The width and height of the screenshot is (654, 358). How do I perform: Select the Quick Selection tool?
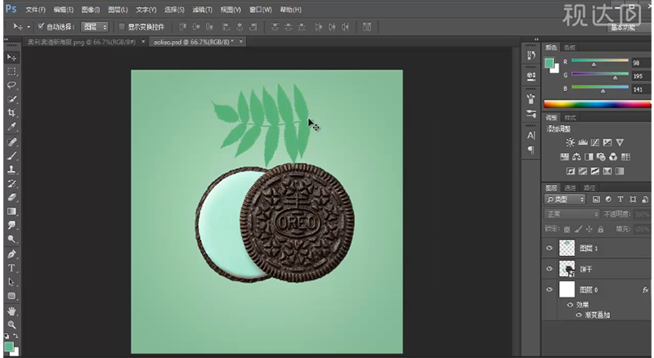(11, 99)
